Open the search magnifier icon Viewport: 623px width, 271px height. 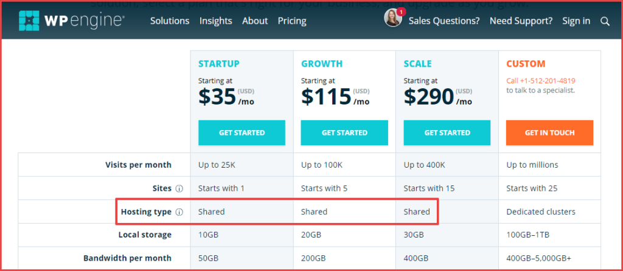[x=605, y=21]
